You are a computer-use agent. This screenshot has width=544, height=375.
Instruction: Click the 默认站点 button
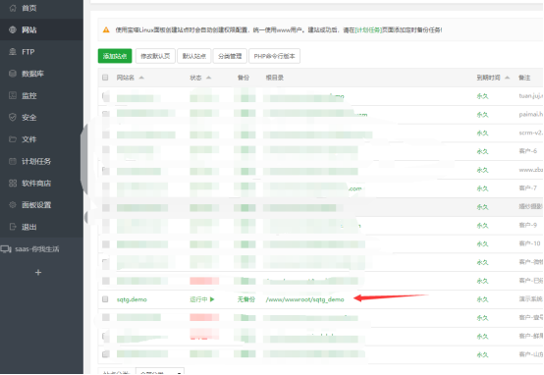[194, 56]
